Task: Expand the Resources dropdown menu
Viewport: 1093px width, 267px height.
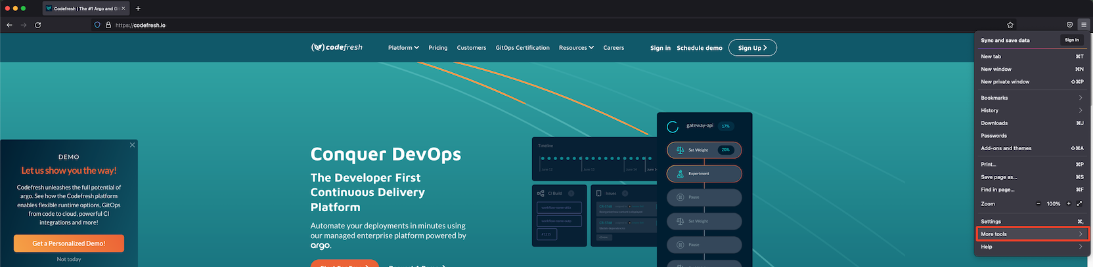Action: click(576, 48)
